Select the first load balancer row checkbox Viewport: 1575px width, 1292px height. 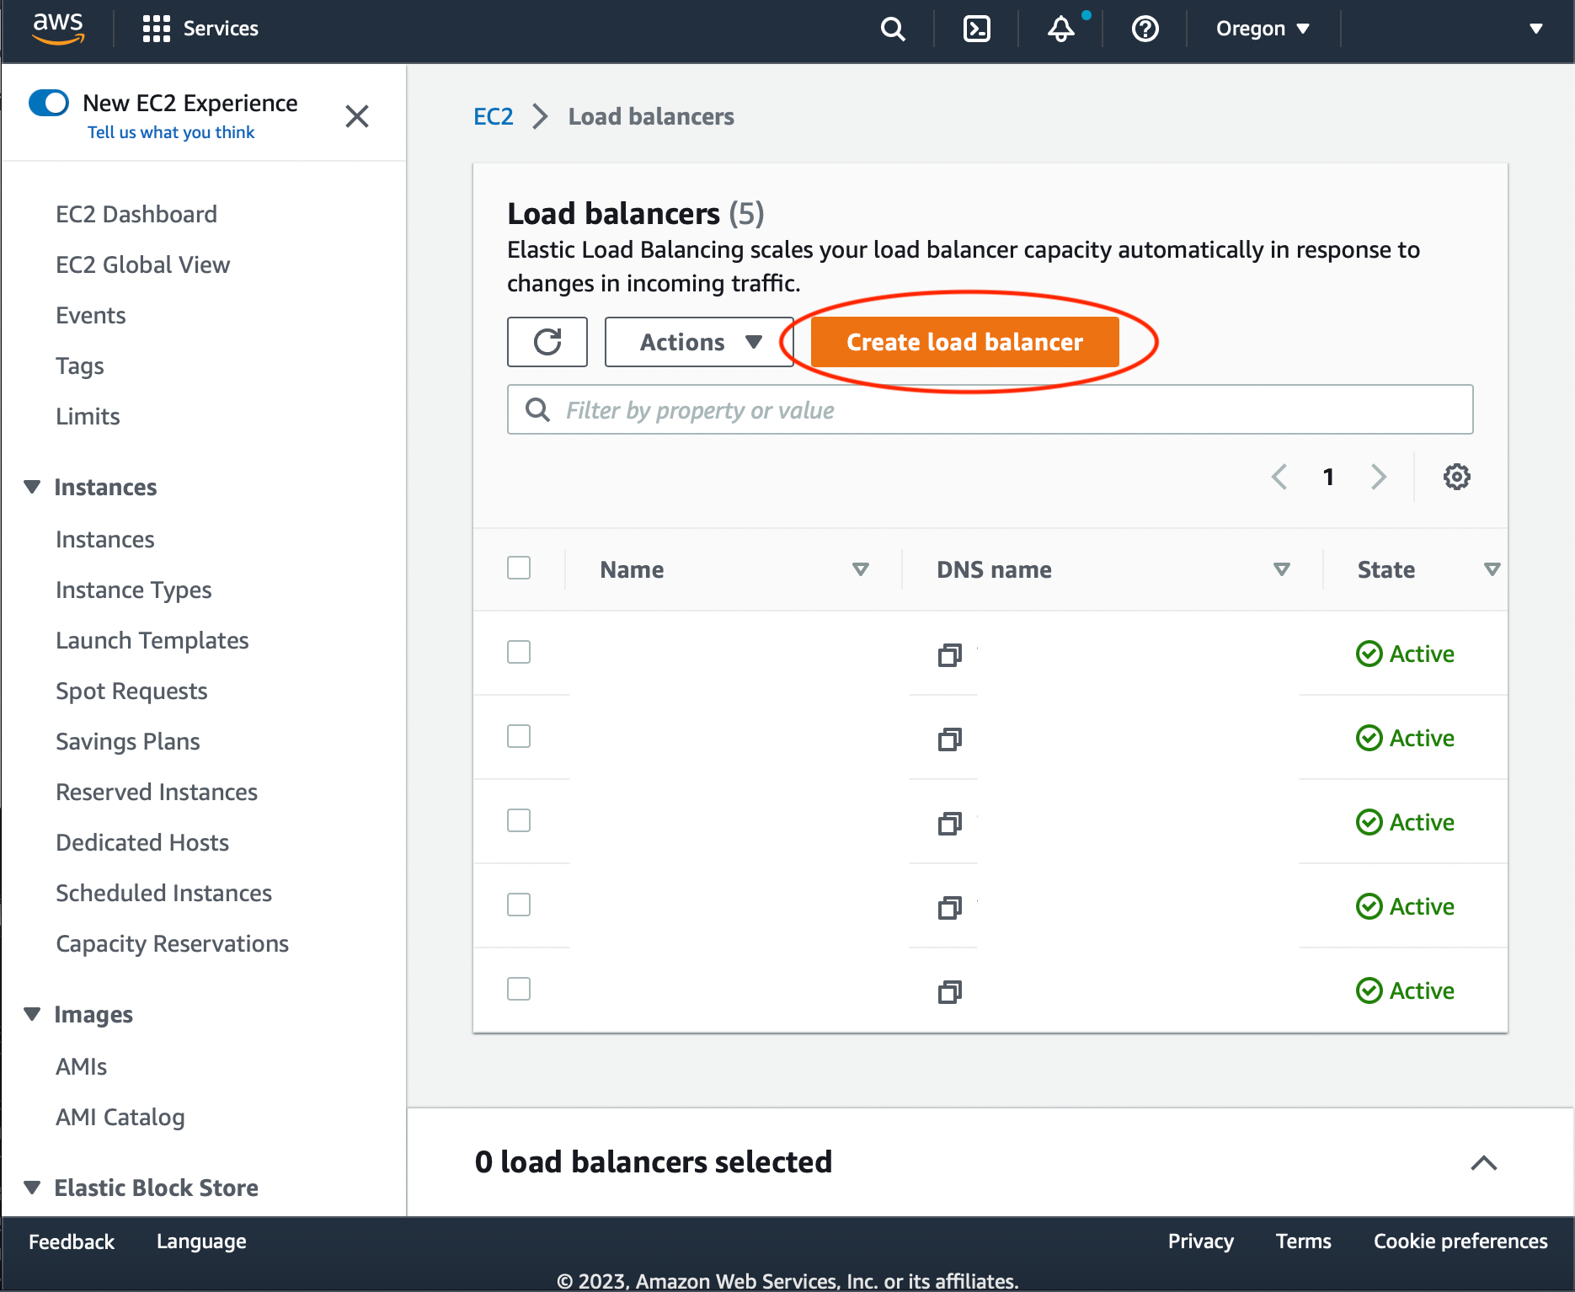pyautogui.click(x=519, y=652)
